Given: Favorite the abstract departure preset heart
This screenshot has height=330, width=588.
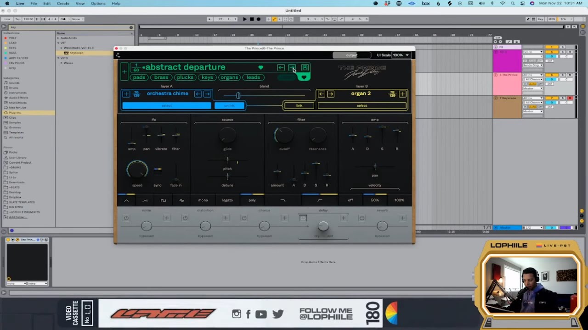Looking at the screenshot, I should [260, 68].
